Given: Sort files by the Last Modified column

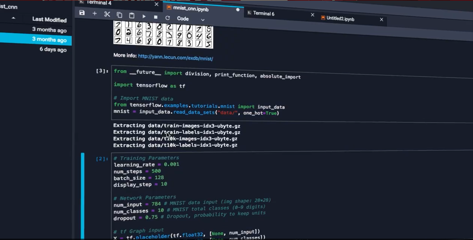Looking at the screenshot, I should pyautogui.click(x=49, y=20).
